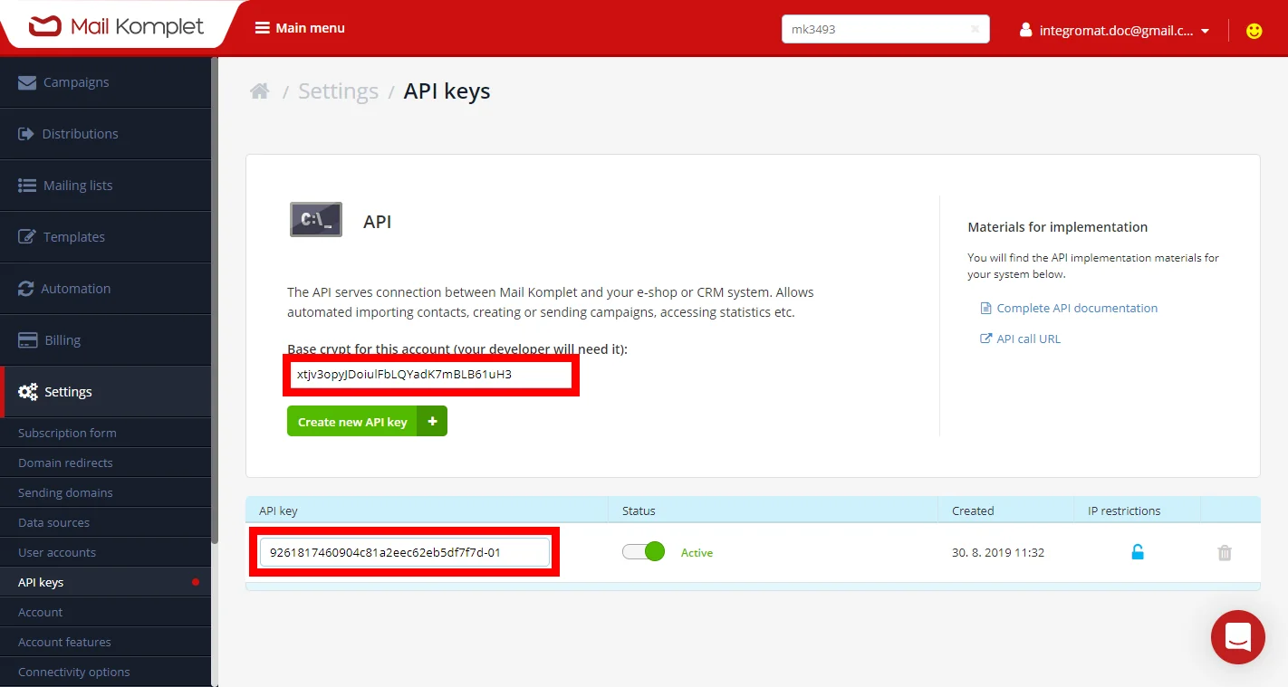Viewport: 1288px width, 687px height.
Task: Click the Campaigns envelope icon
Action: (27, 82)
